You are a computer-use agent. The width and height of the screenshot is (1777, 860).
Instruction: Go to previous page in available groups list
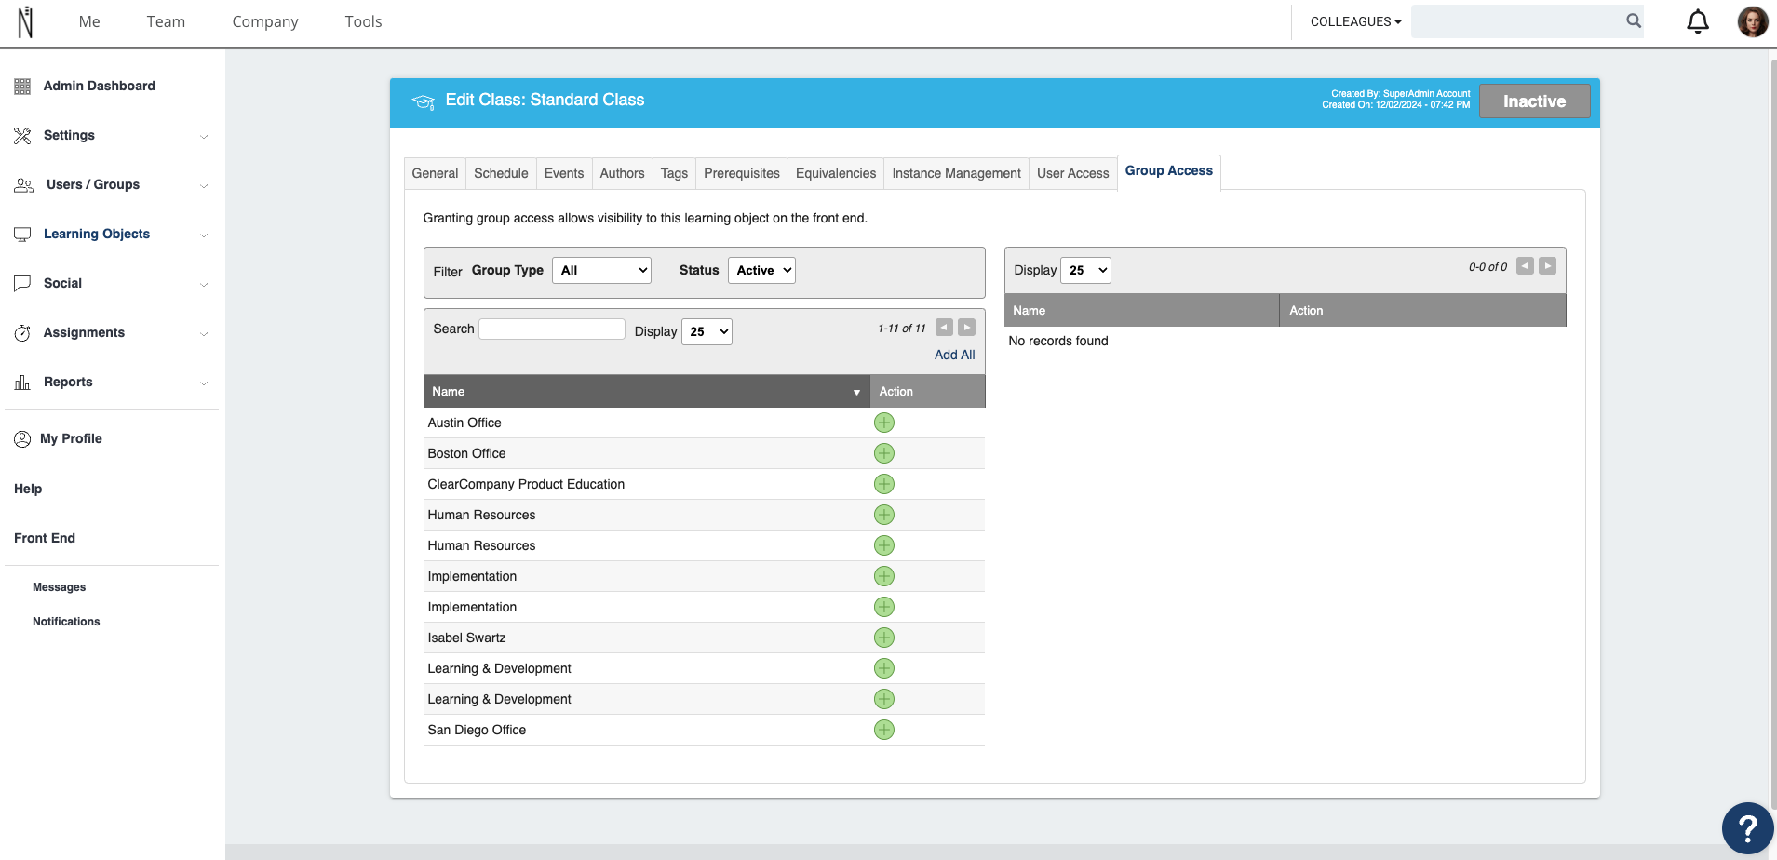[x=944, y=328]
